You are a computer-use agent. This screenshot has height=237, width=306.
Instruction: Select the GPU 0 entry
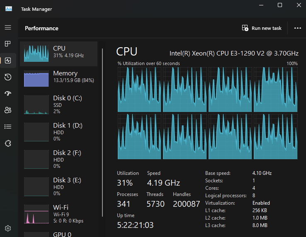[x=58, y=234]
